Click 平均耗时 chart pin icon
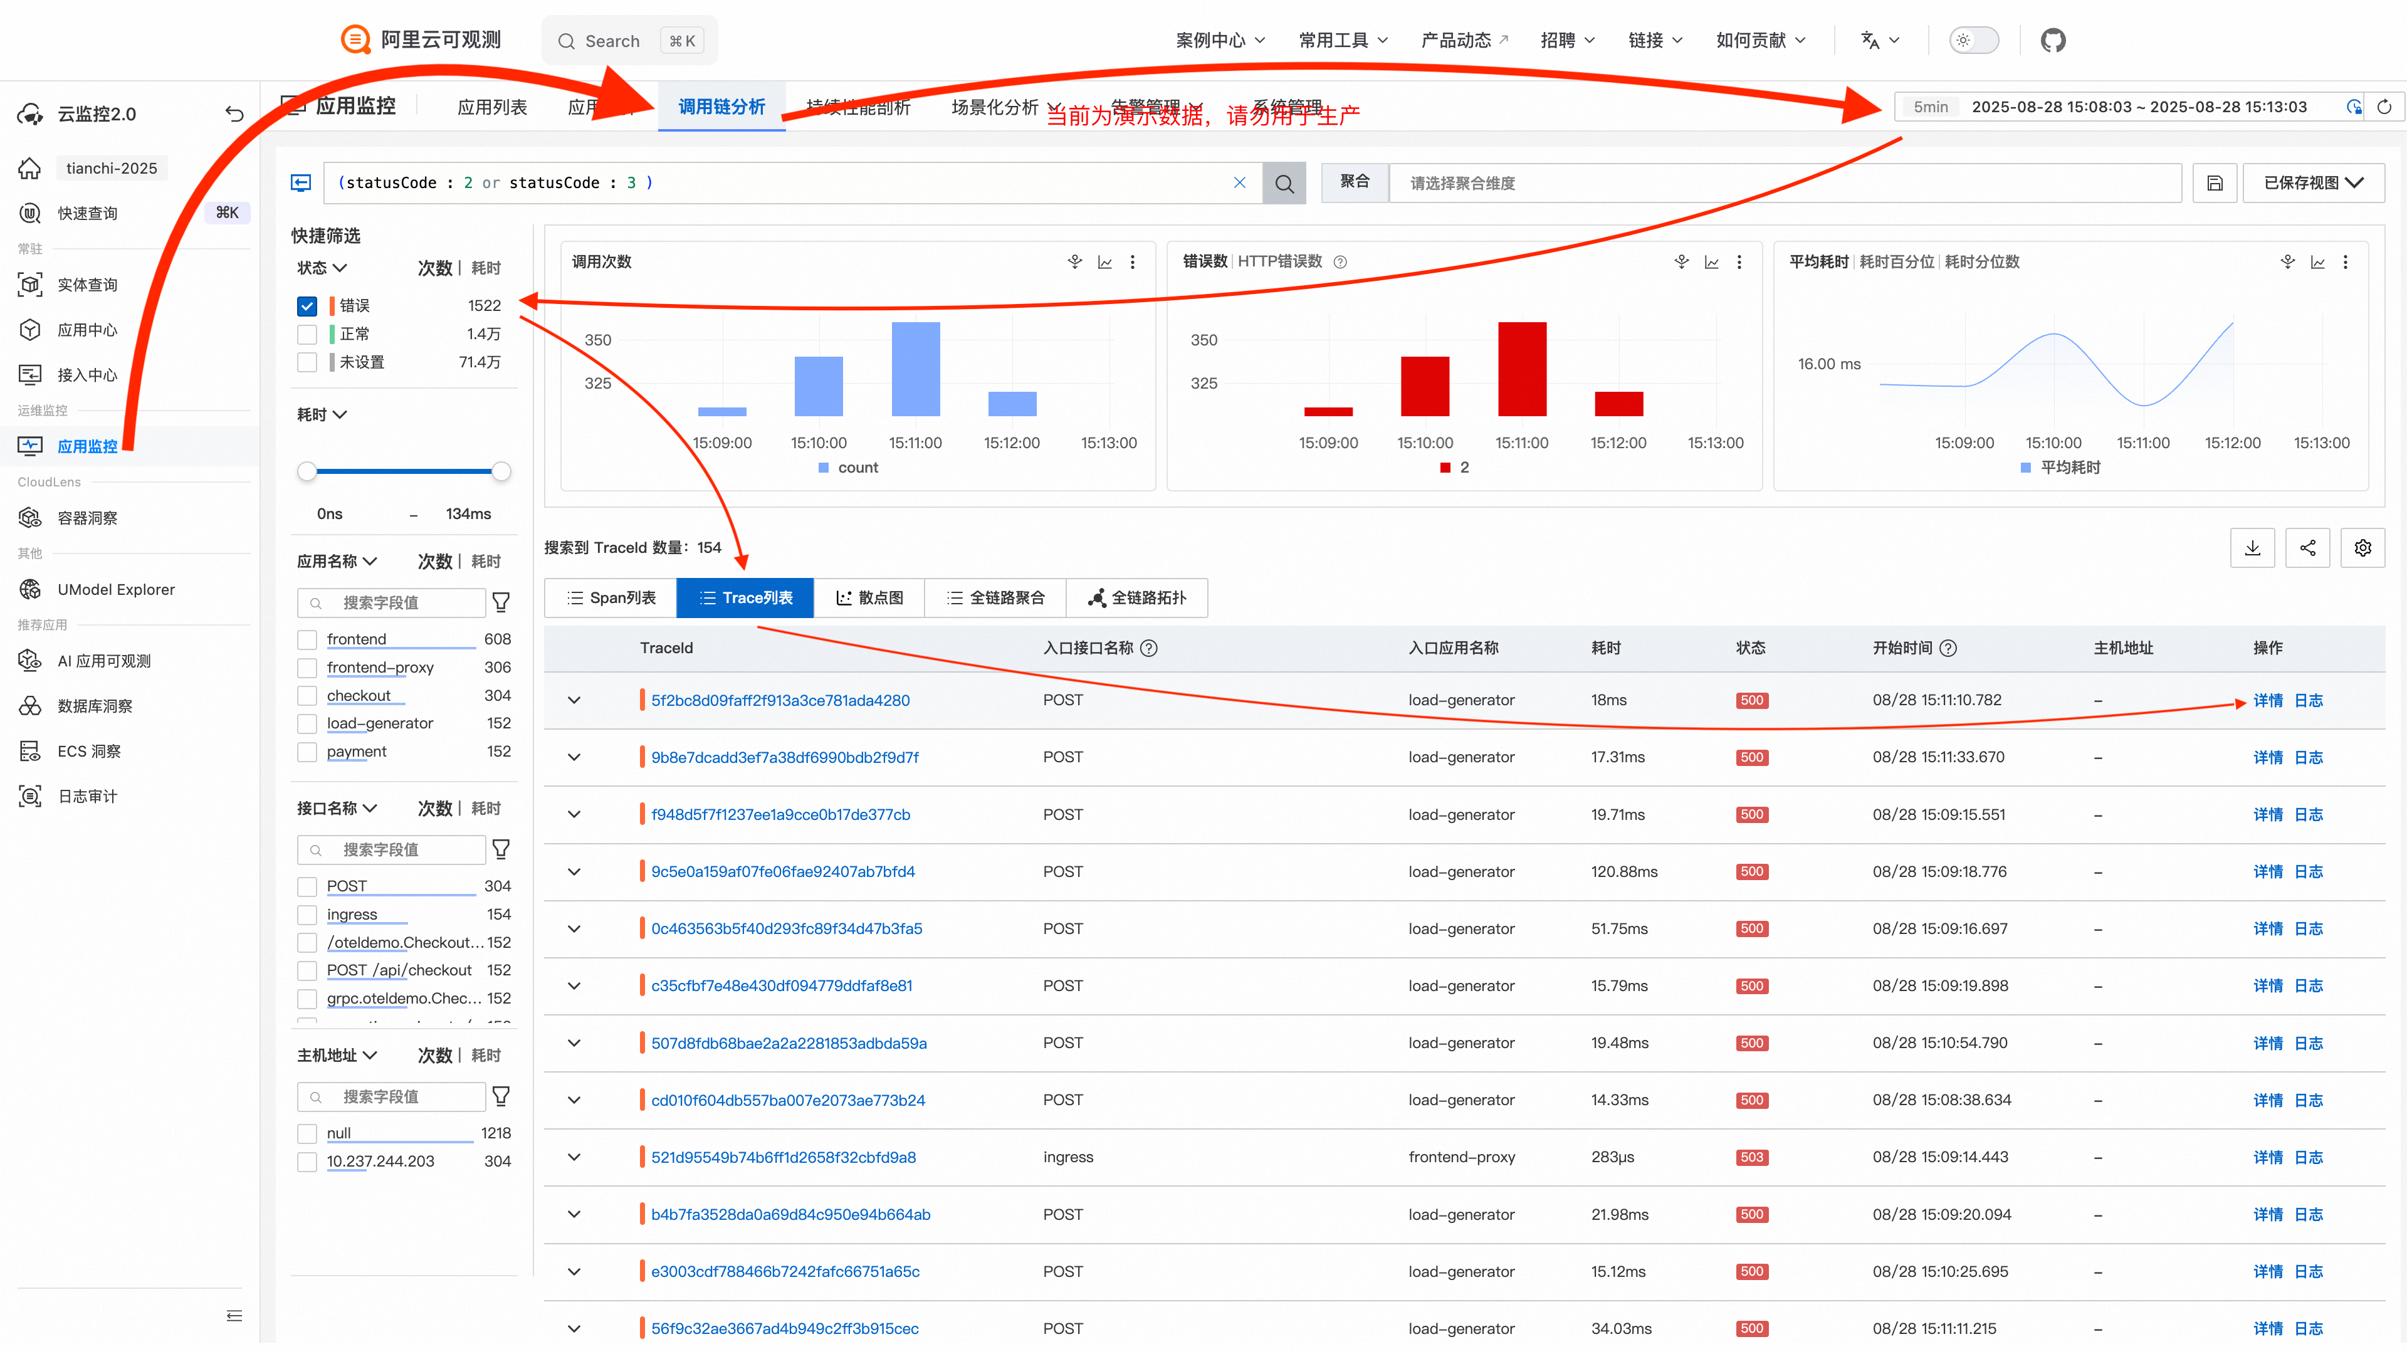Viewport: 2407px width, 1354px height. click(x=2287, y=261)
